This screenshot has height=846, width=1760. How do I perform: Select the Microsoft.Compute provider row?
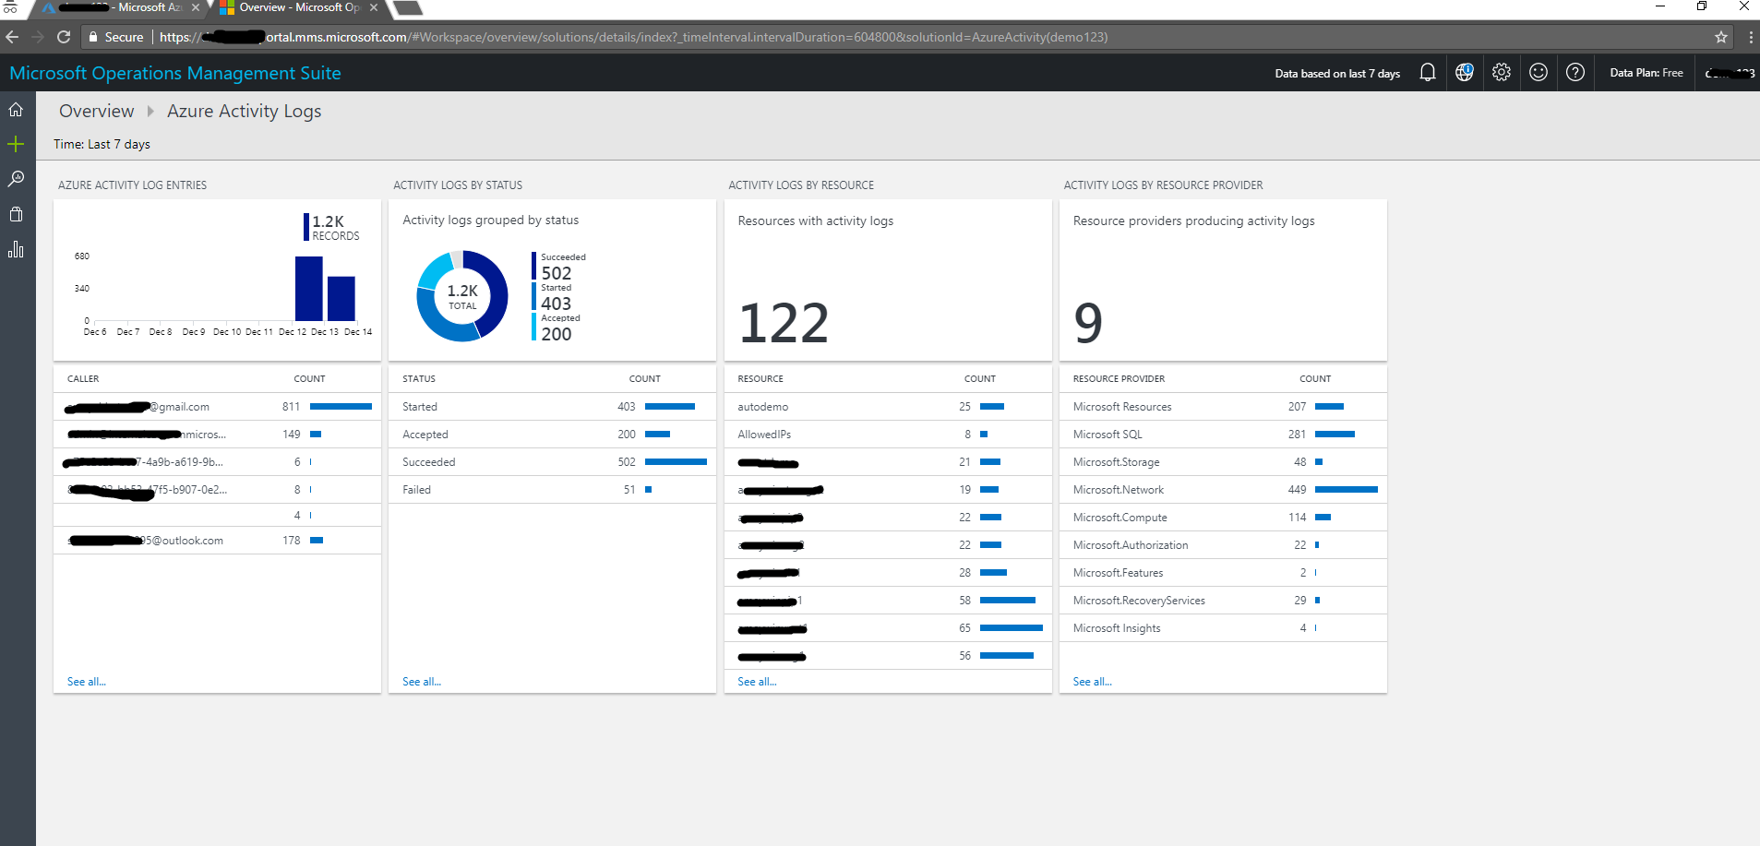click(1223, 518)
